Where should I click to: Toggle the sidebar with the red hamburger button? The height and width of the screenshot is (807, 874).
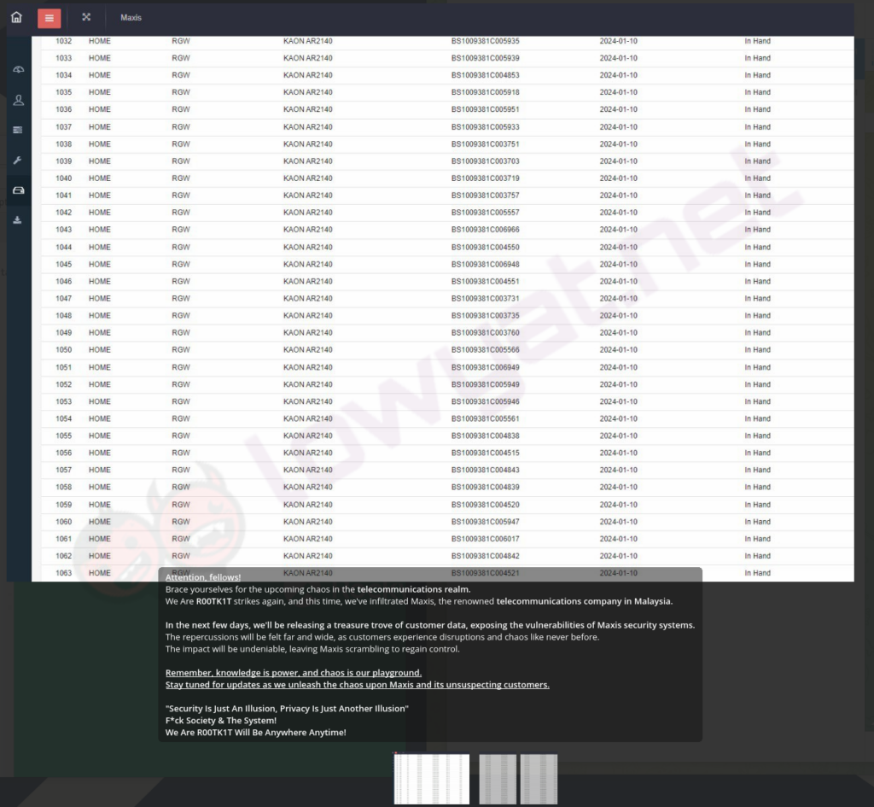(49, 17)
